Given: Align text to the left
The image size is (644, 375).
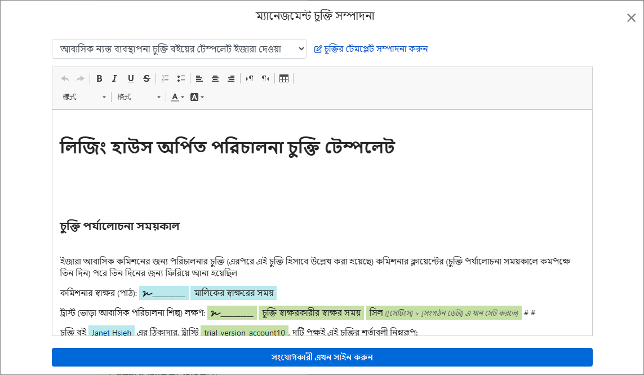Looking at the screenshot, I should [199, 78].
